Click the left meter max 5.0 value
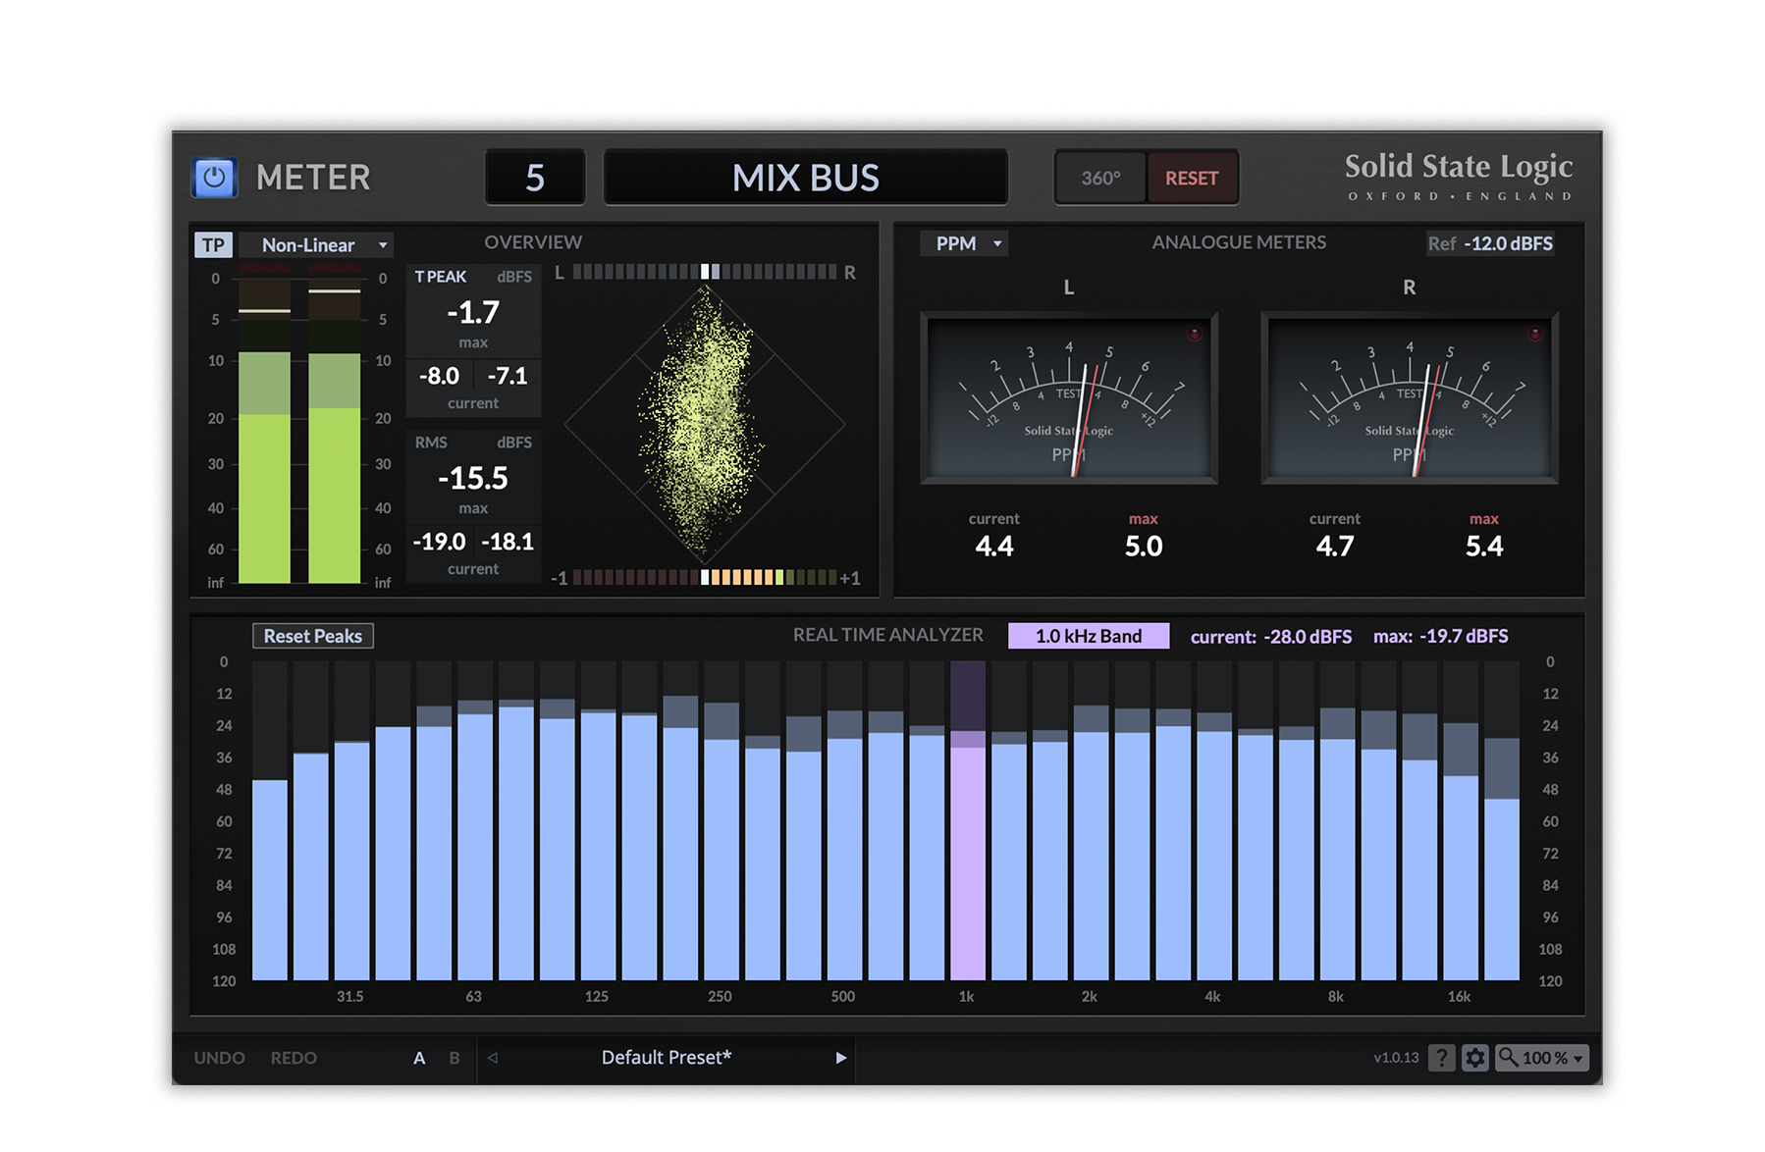The width and height of the screenshot is (1765, 1152). pyautogui.click(x=1144, y=547)
